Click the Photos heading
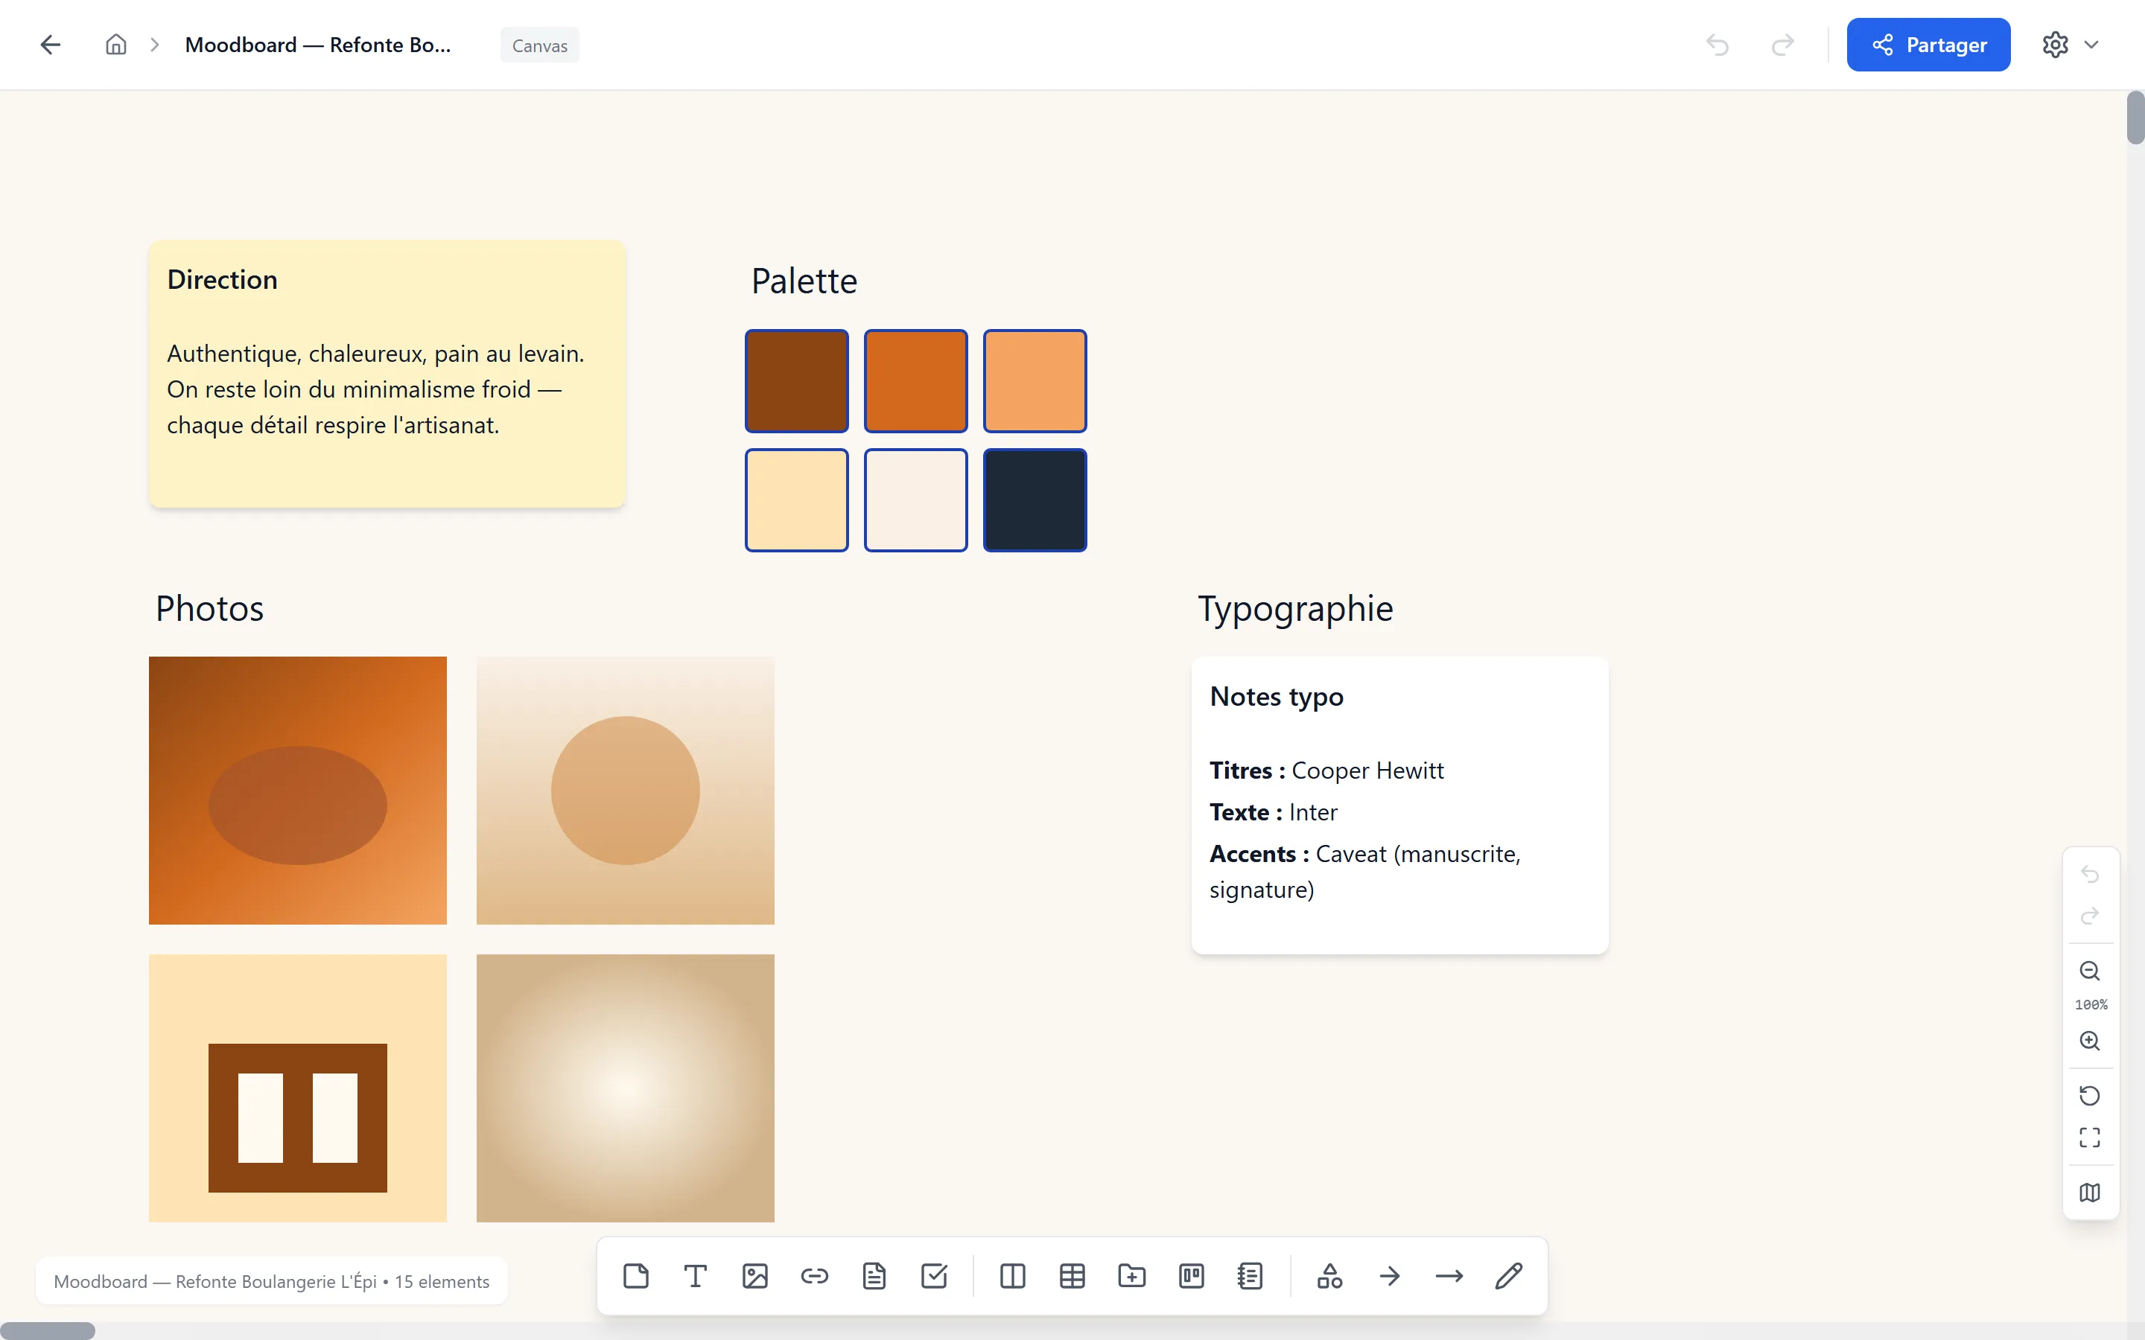The height and width of the screenshot is (1340, 2145). click(209, 609)
